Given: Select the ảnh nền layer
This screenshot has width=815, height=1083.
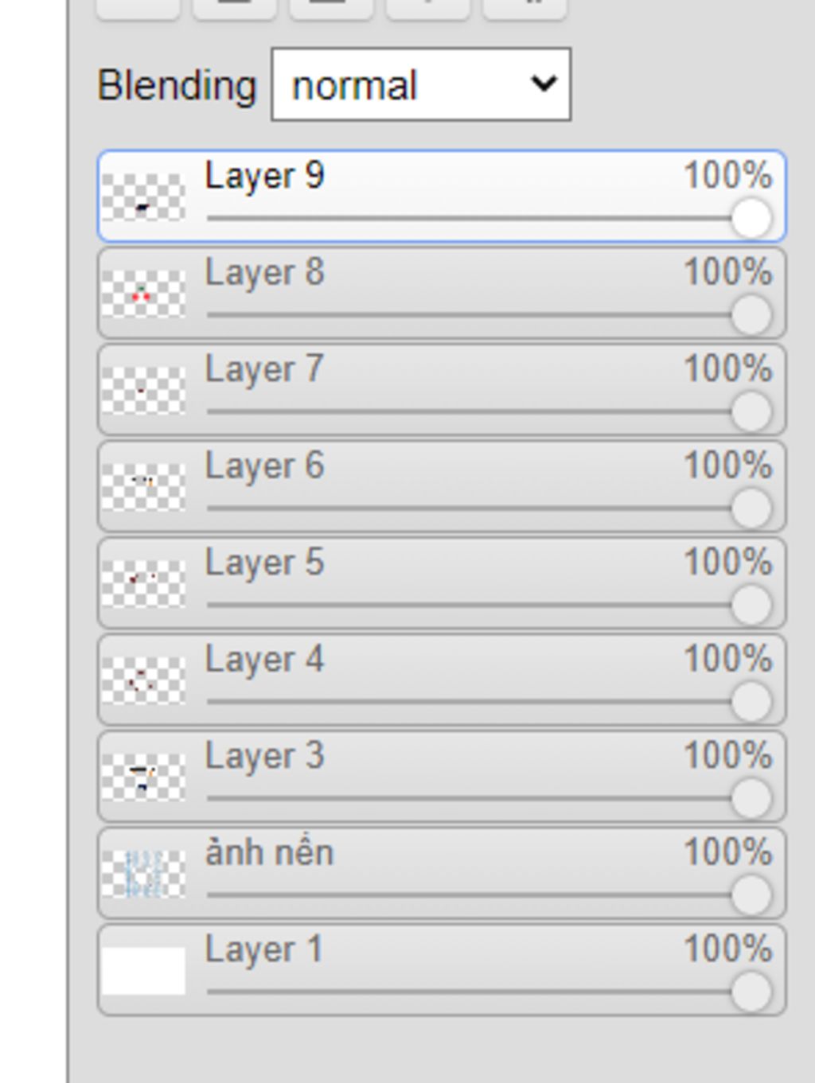Looking at the screenshot, I should tap(269, 853).
